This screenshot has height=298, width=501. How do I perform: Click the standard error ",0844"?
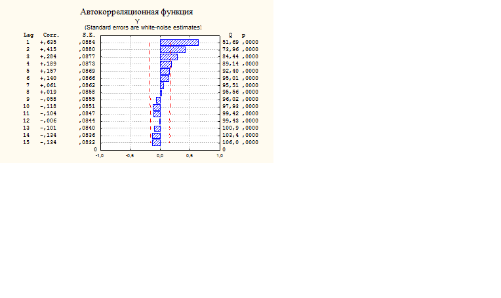87,121
